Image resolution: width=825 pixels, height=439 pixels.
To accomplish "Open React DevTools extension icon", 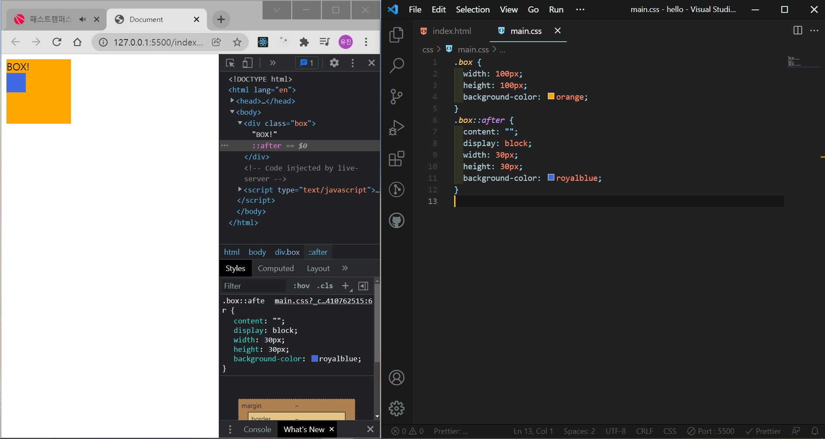I will point(263,42).
